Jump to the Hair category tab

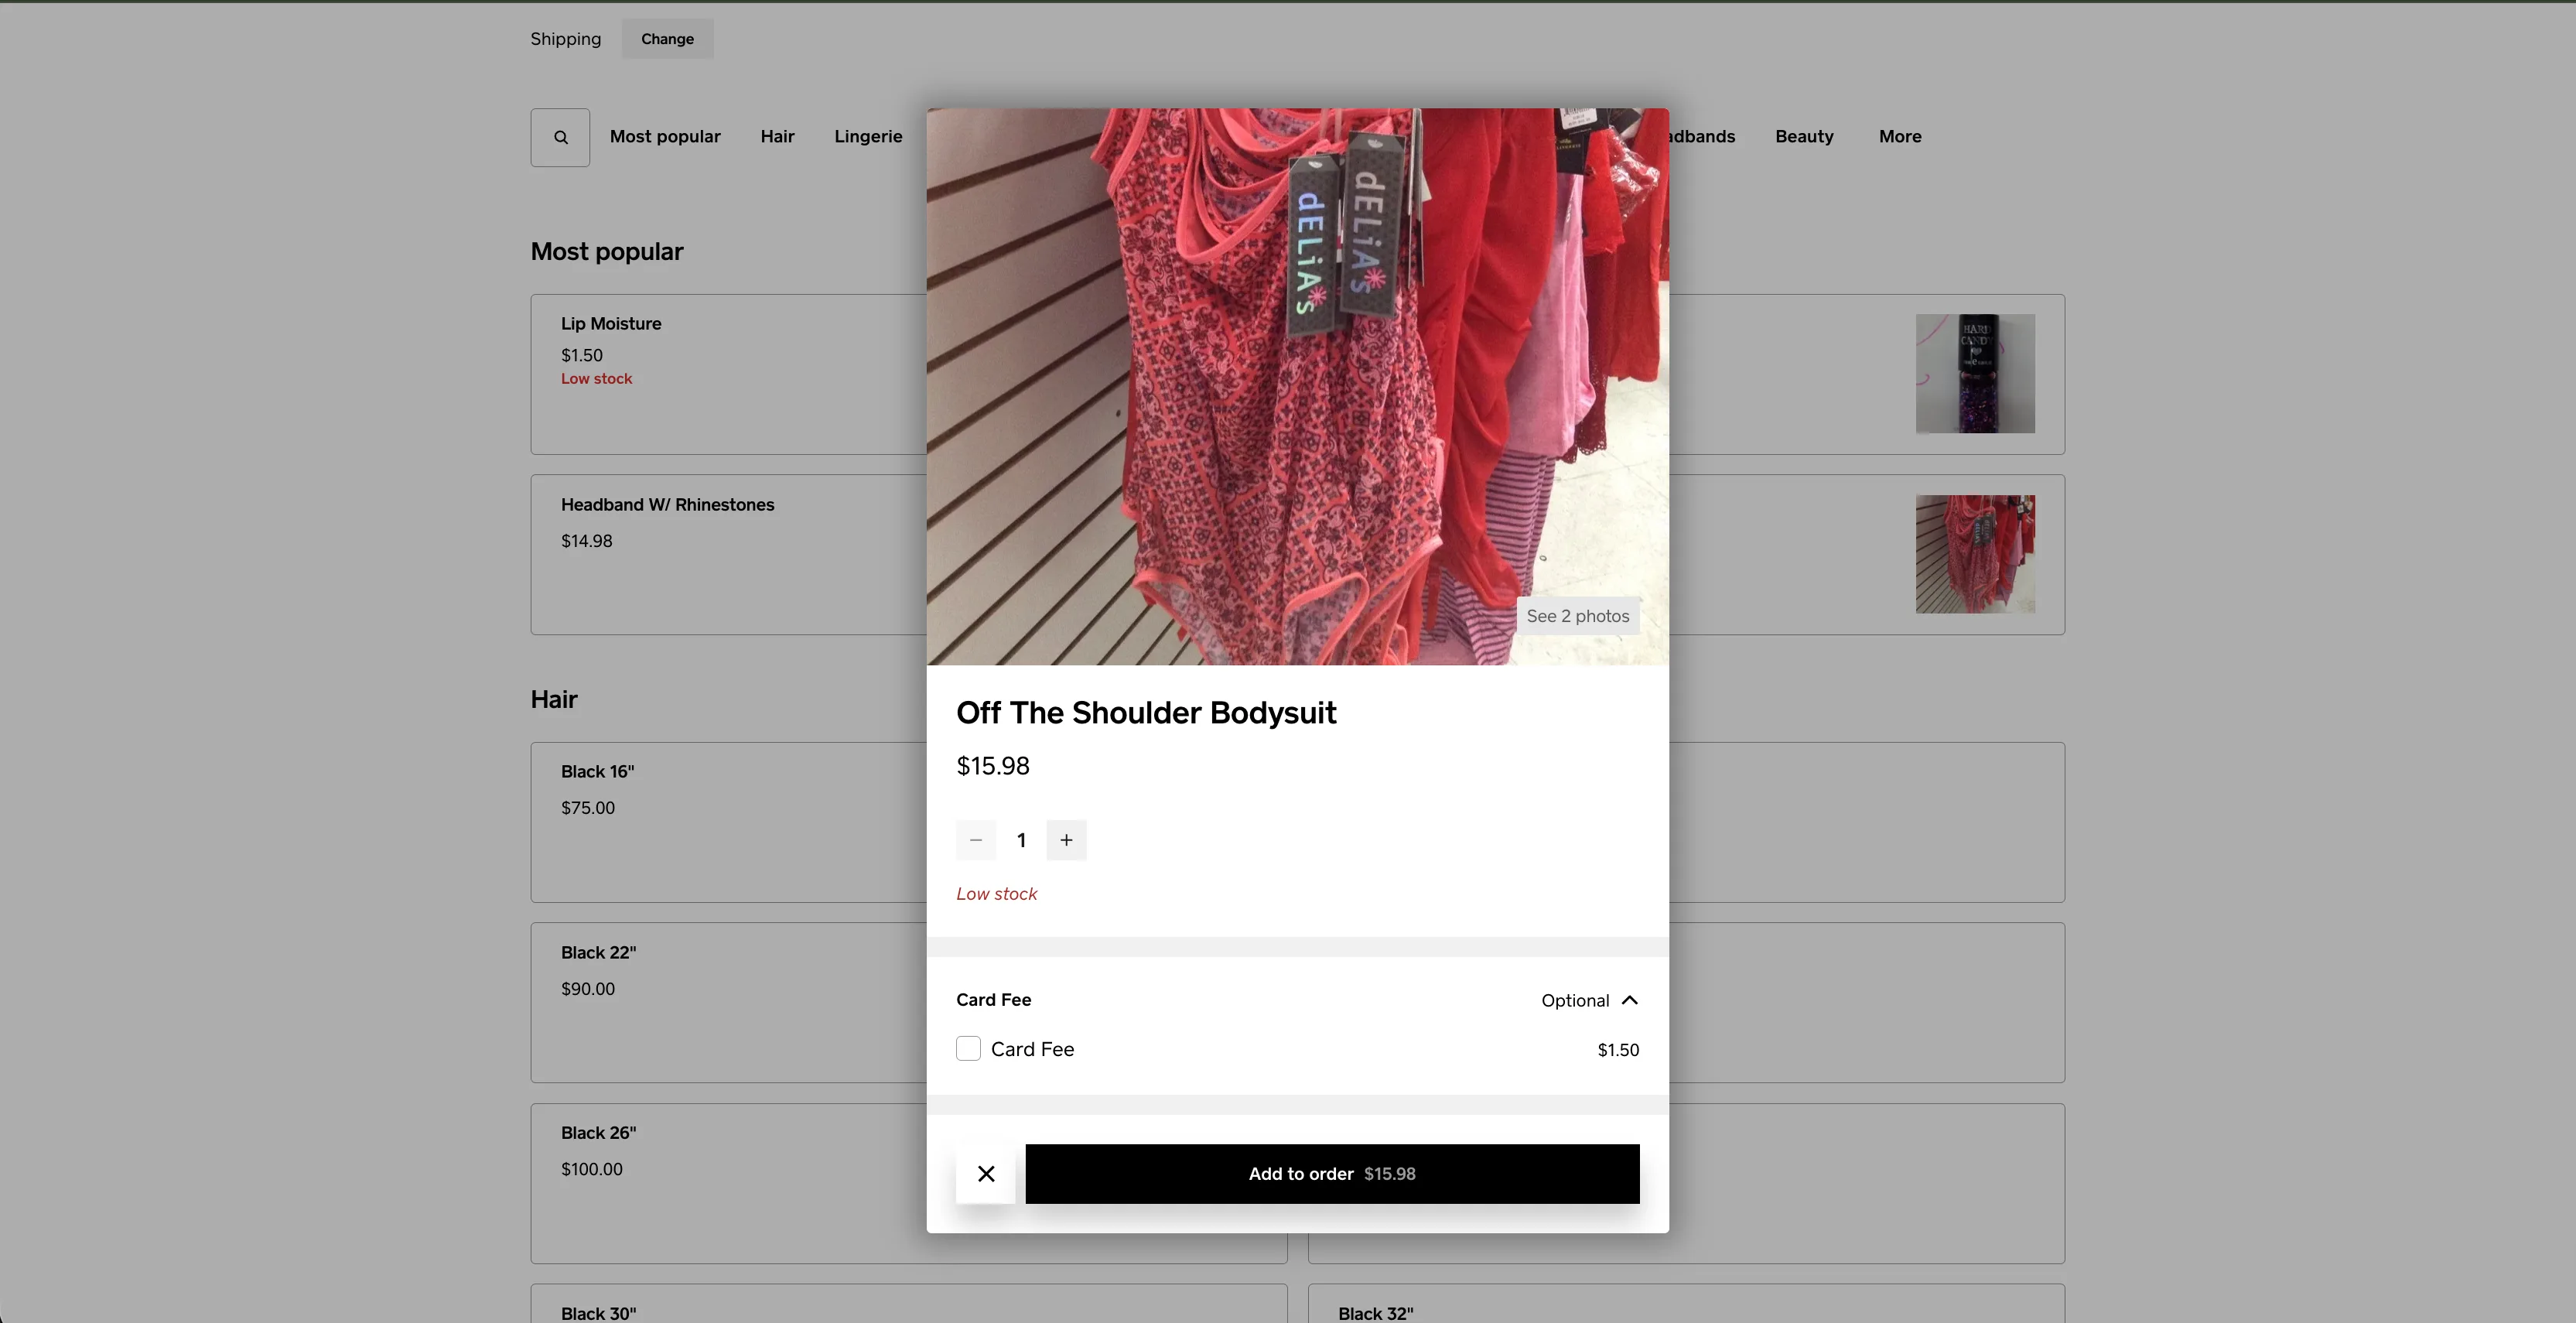click(777, 137)
